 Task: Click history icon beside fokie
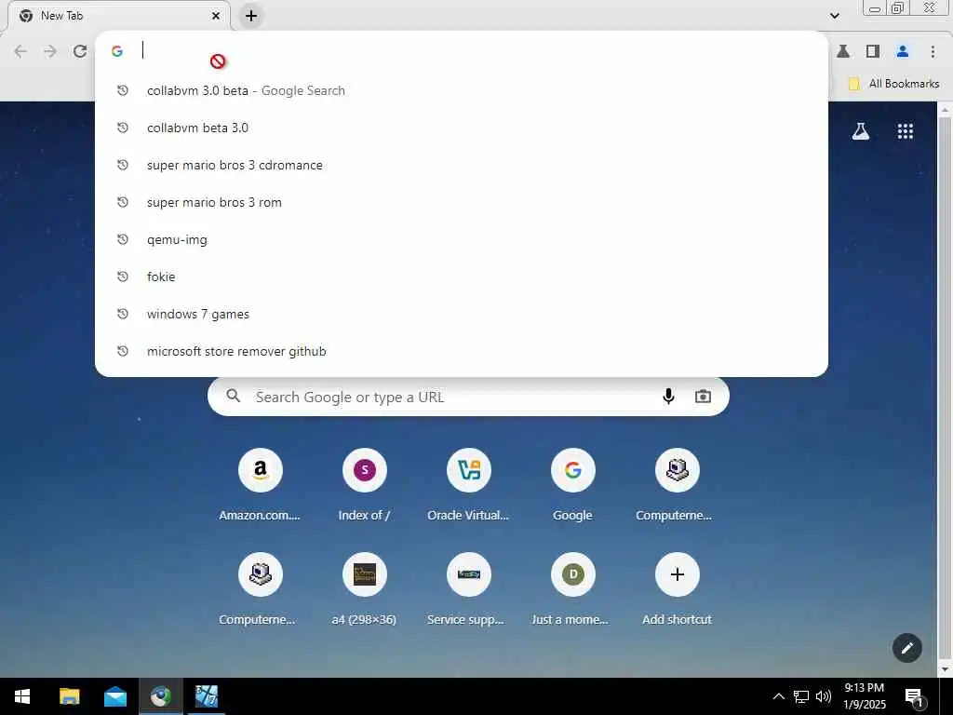(x=123, y=276)
